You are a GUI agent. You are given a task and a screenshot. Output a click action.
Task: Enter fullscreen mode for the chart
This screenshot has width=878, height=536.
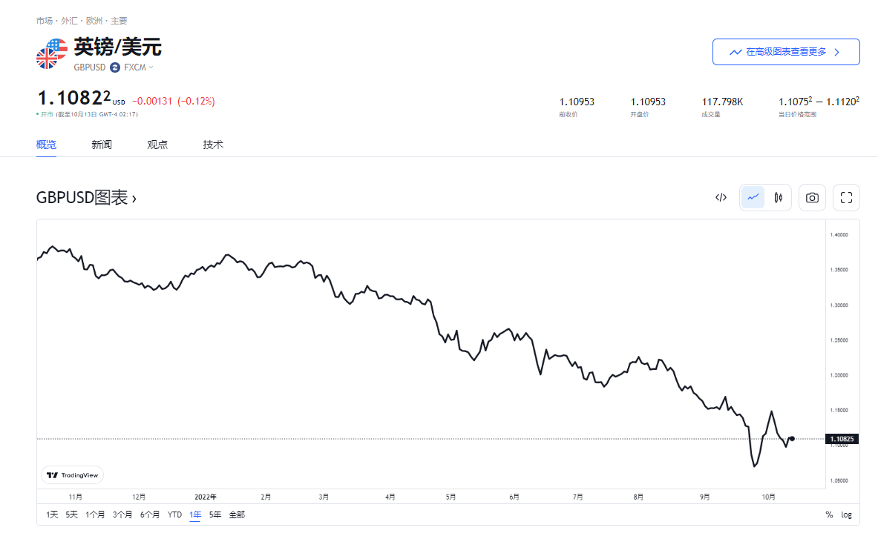tap(845, 197)
